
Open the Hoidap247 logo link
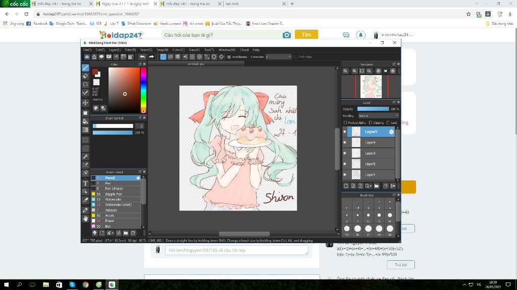121,35
